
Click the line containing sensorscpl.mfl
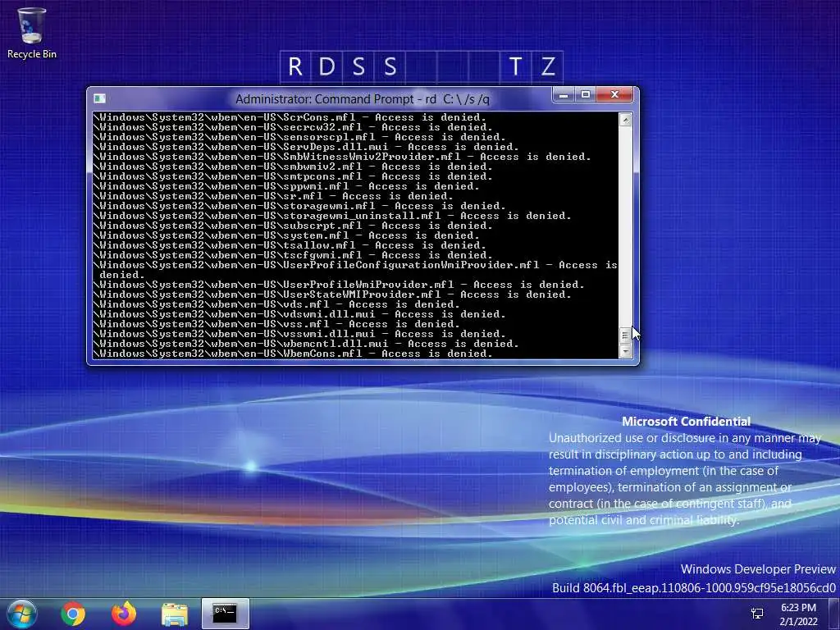299,137
